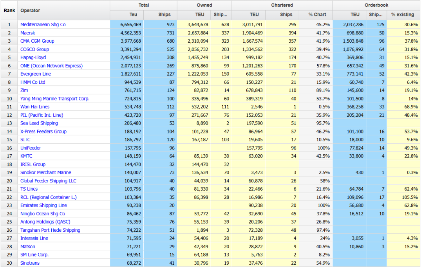Select Antong Holdings (QASC) link
Viewport: 423px width, 267px height.
point(45,222)
